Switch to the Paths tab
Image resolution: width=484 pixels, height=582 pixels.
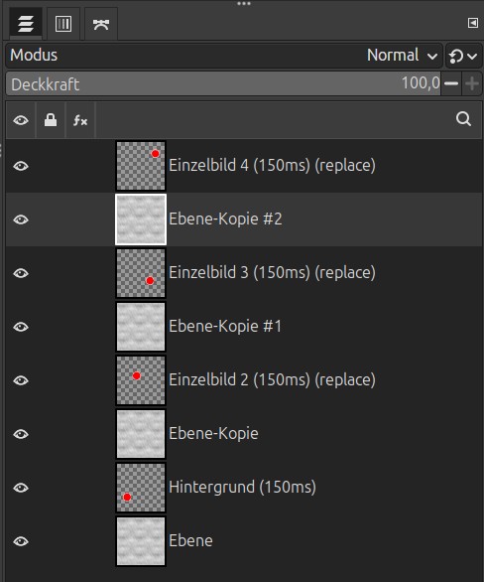[101, 24]
